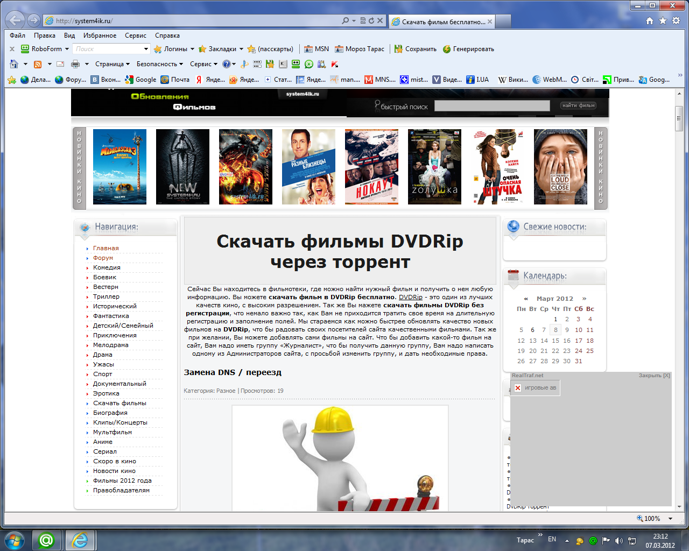Click the Help question mark icon
Viewport: 689px width, 551px height.
click(x=227, y=64)
